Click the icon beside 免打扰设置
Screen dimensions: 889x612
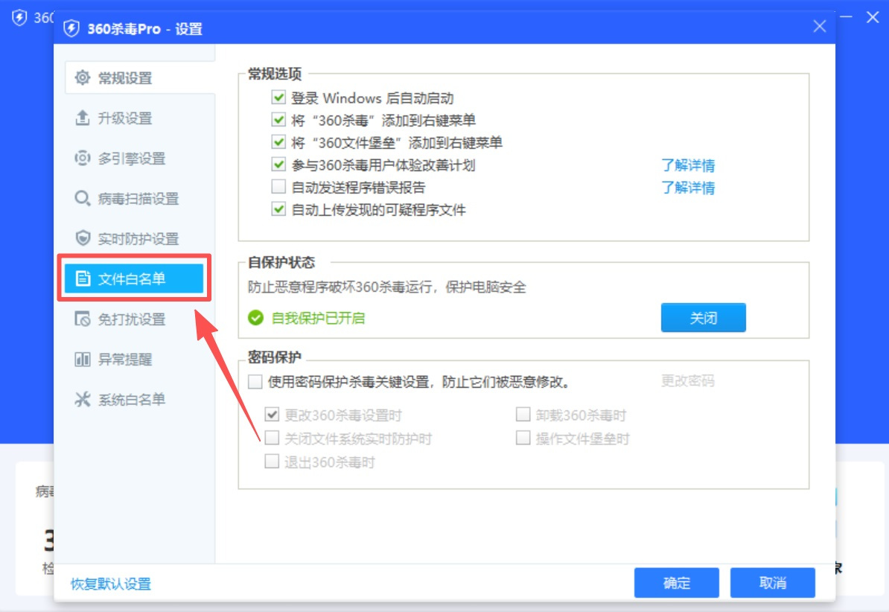click(x=83, y=319)
